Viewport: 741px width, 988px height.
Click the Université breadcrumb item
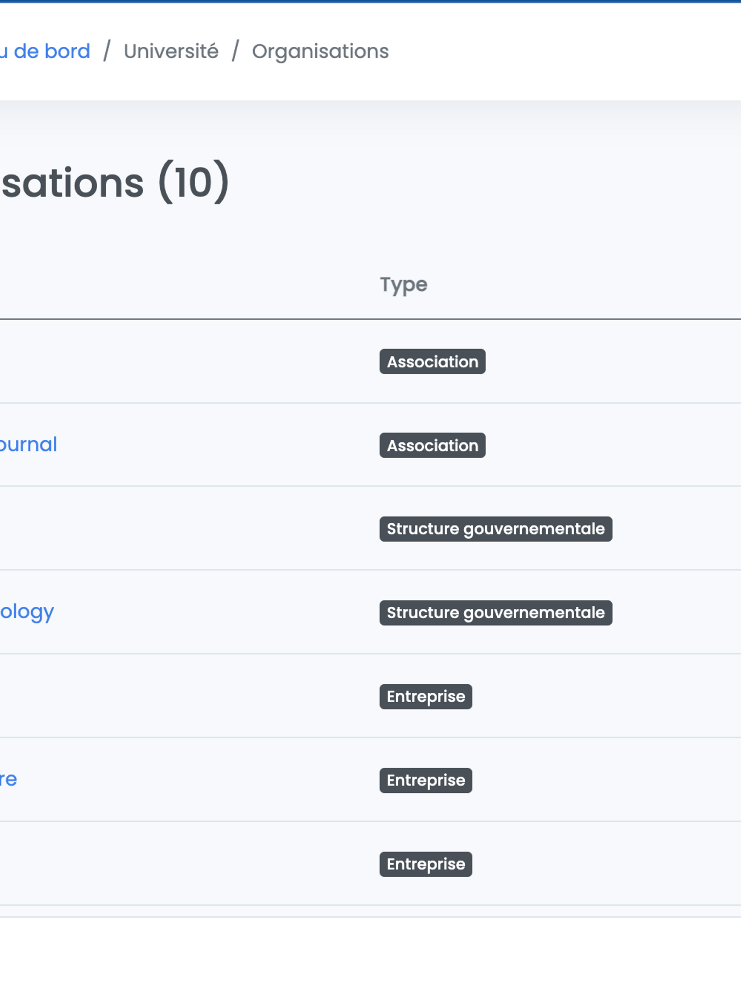(x=171, y=51)
